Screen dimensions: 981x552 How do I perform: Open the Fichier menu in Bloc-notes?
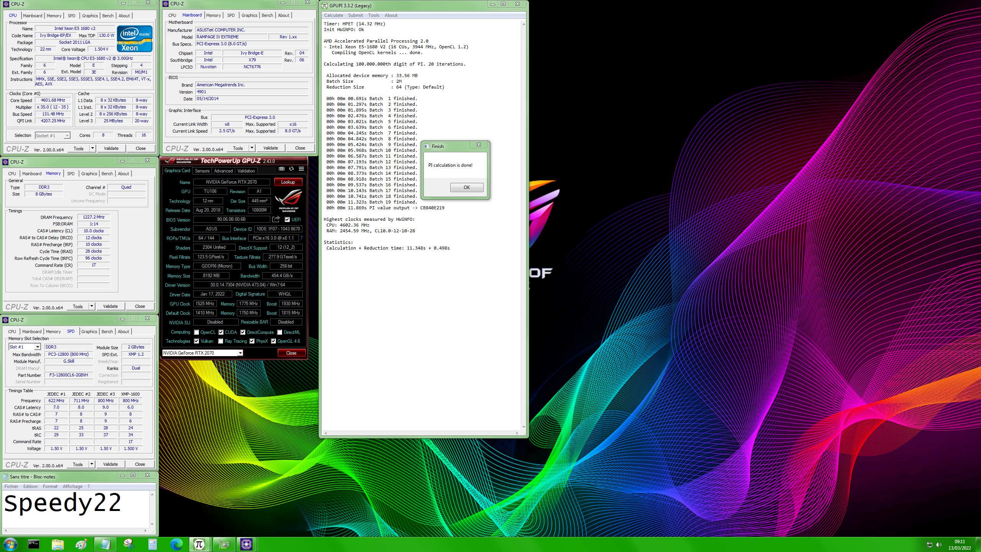click(11, 486)
